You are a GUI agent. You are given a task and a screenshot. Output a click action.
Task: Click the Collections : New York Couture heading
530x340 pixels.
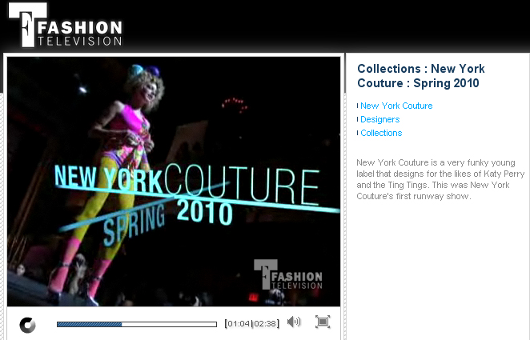421,76
